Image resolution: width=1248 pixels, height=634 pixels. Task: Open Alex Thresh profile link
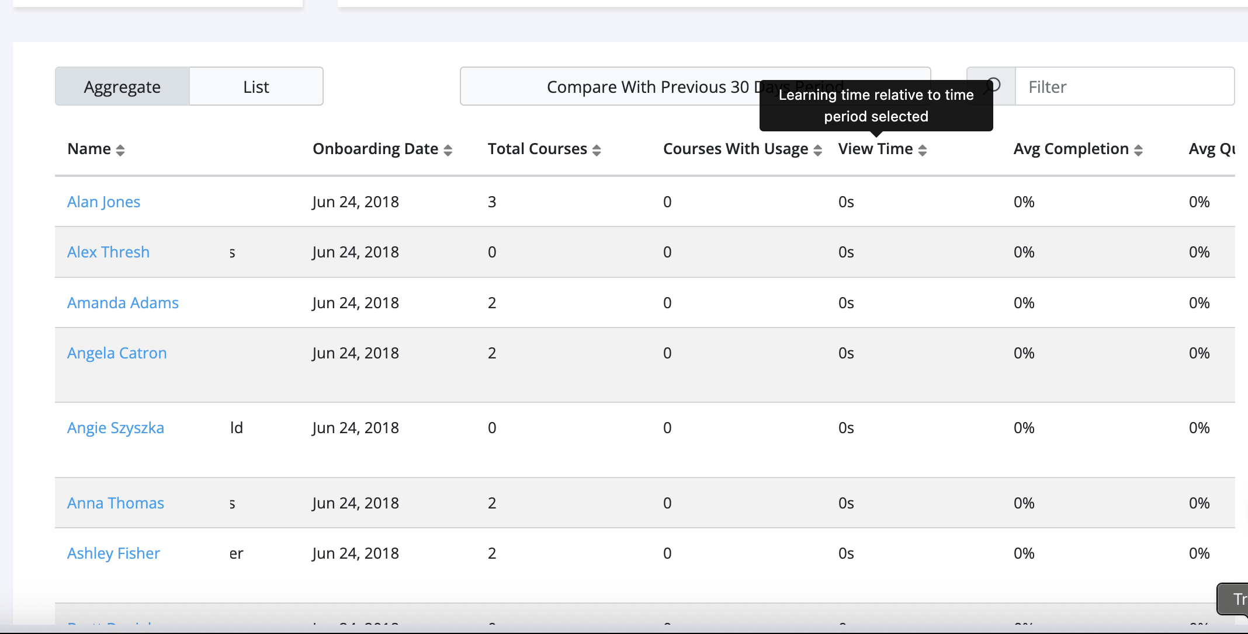pos(108,252)
